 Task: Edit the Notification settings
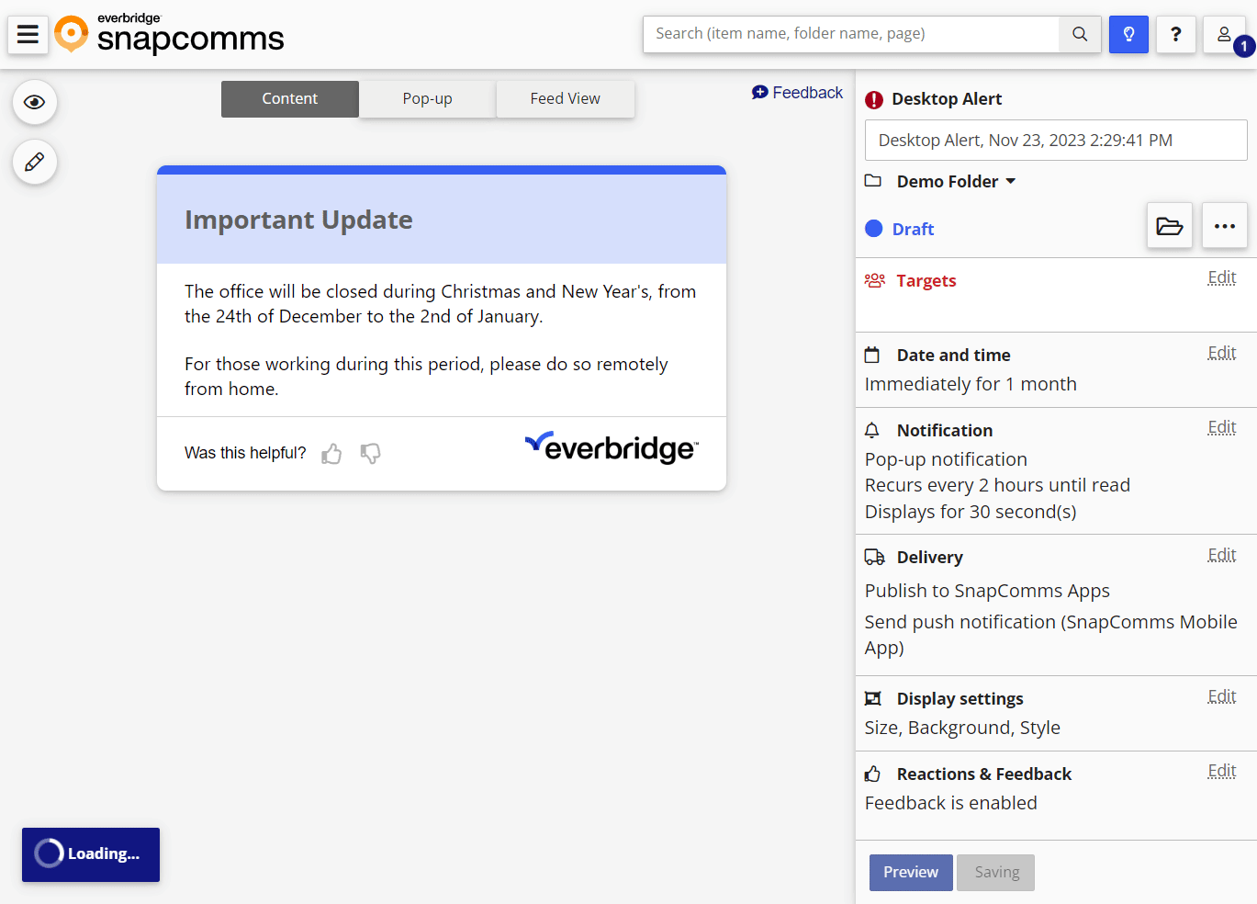tap(1221, 426)
